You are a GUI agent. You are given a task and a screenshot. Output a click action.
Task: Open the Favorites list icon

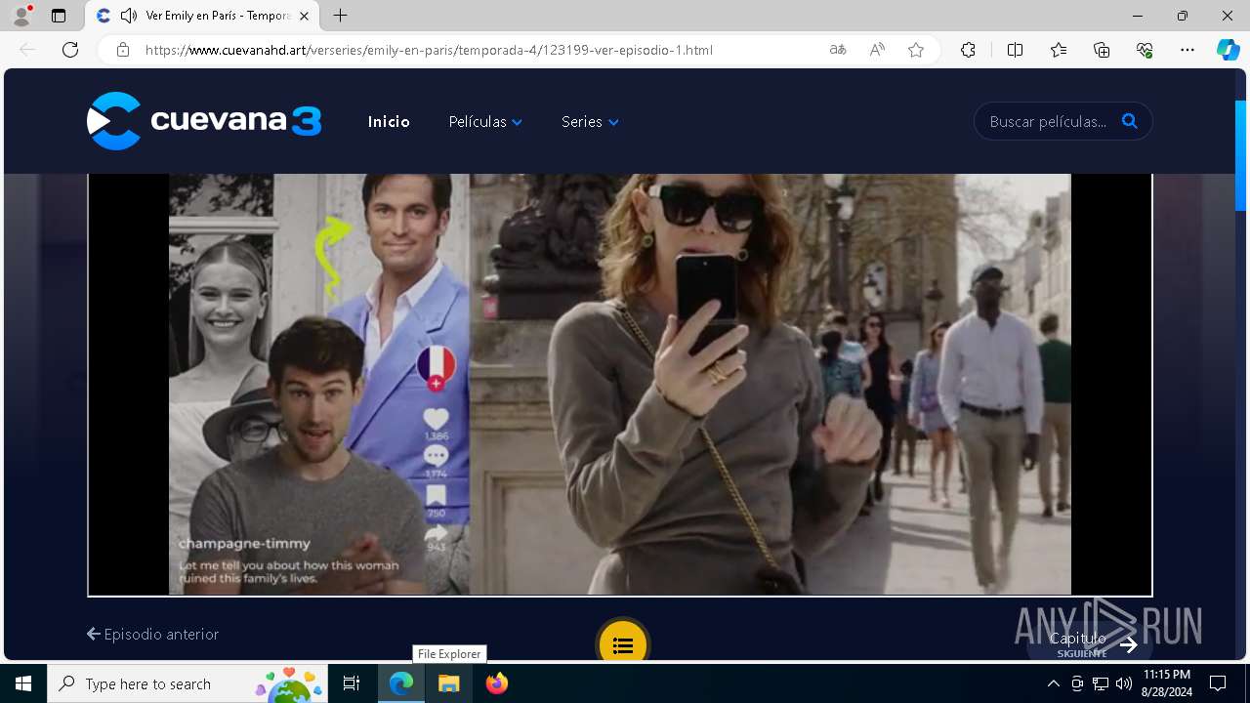coord(1059,50)
